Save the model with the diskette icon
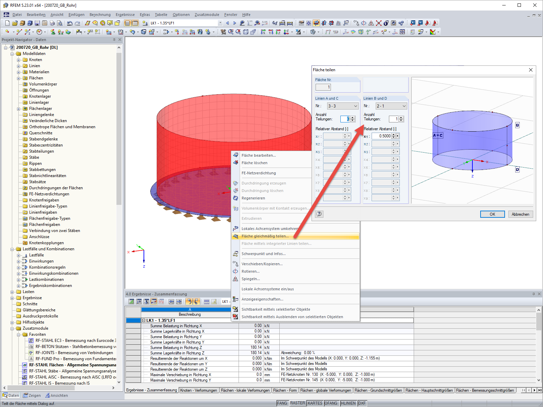Image resolution: width=543 pixels, height=407 pixels. click(x=37, y=23)
